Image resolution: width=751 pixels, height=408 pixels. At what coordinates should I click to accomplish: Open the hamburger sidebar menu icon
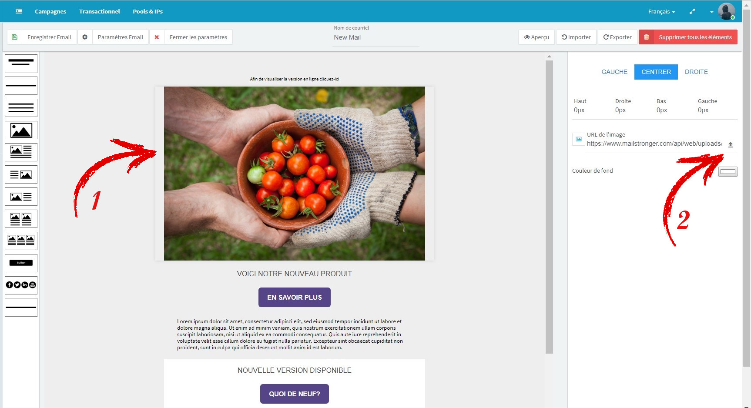pyautogui.click(x=19, y=11)
